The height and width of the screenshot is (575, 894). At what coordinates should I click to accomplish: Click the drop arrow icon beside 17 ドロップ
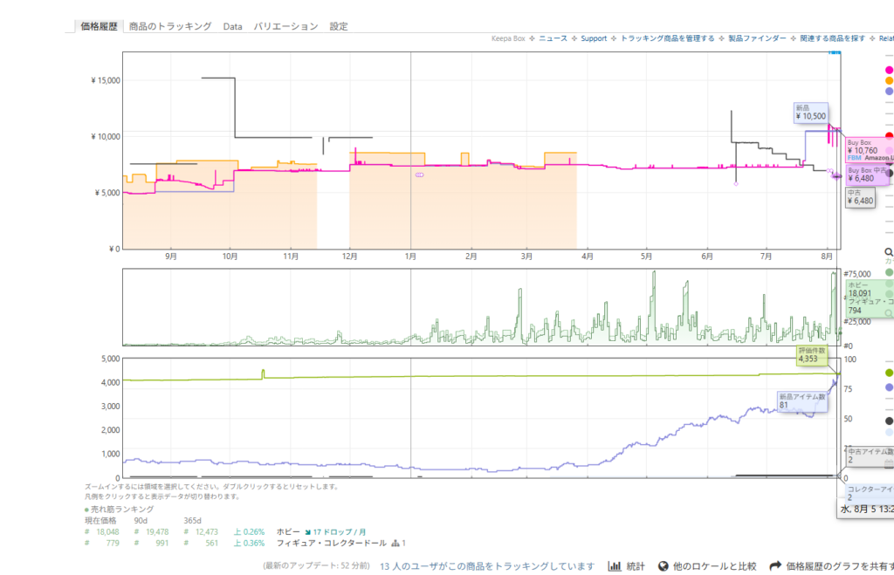pyautogui.click(x=308, y=532)
